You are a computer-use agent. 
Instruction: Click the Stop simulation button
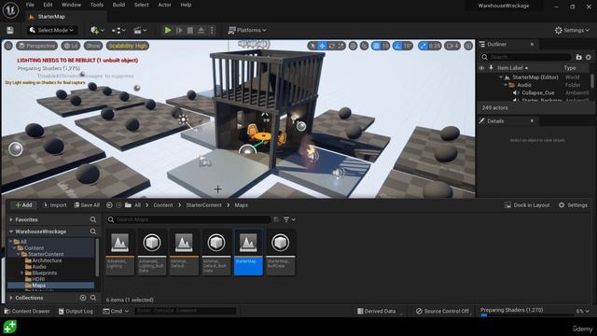click(x=190, y=30)
